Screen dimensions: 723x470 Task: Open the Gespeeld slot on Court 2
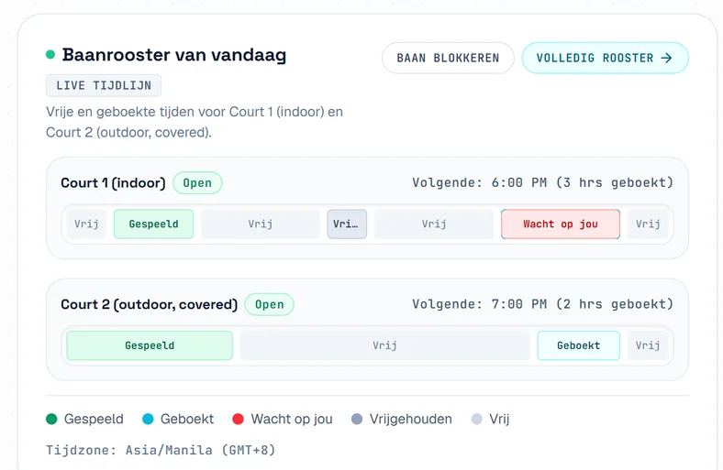[x=150, y=345]
